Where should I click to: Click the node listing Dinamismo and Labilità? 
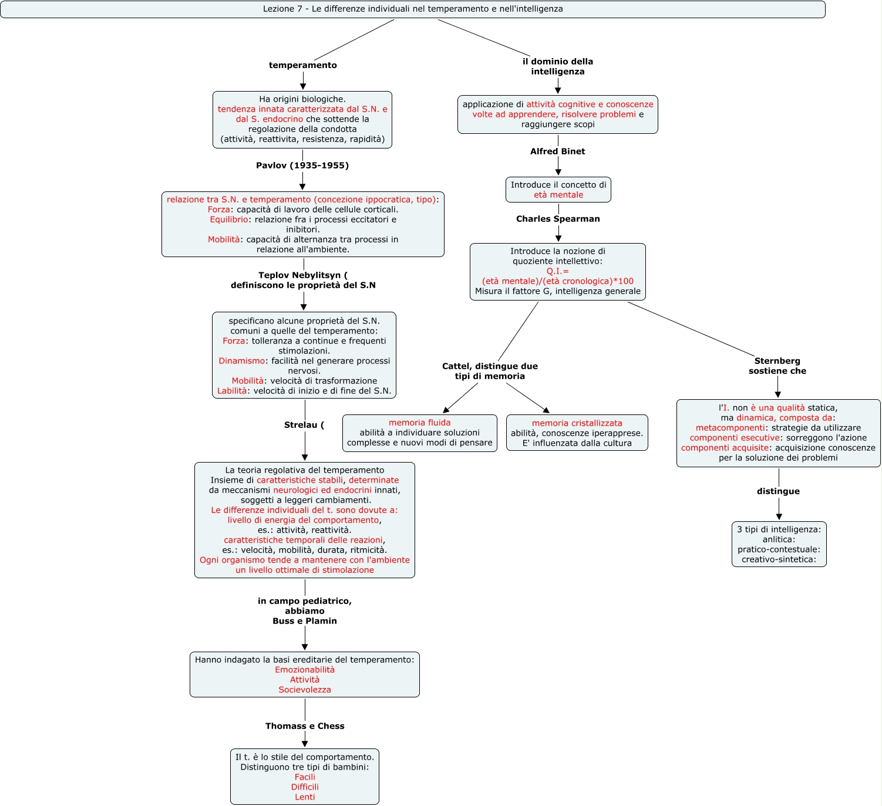(304, 356)
